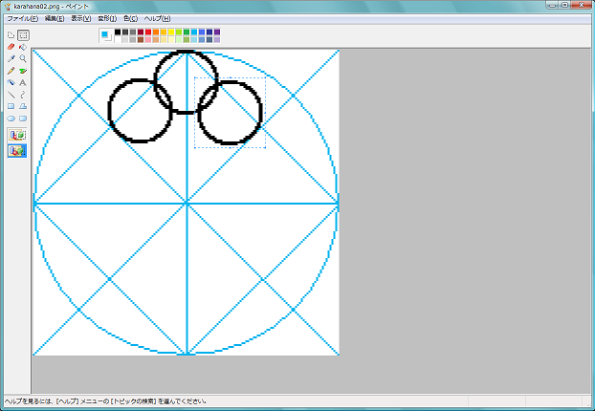
Task: Open the 色(C) menu
Action: pos(130,18)
